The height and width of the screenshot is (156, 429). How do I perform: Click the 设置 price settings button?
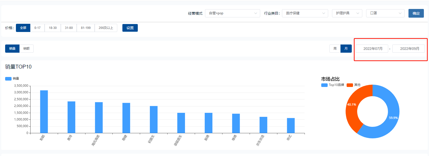130,28
